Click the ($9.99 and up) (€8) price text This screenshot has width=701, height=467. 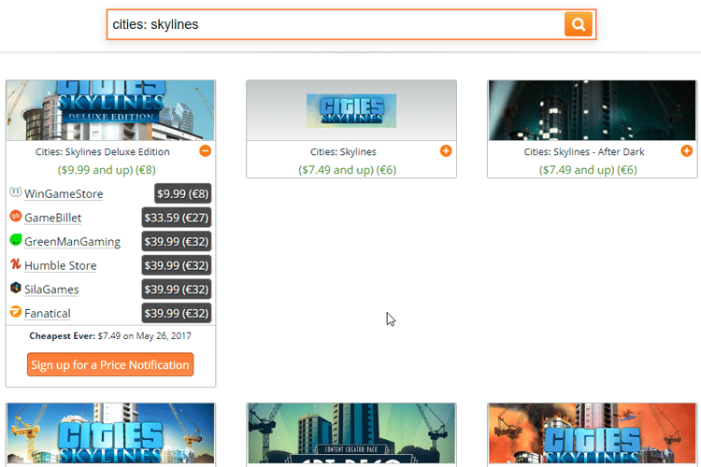107,170
